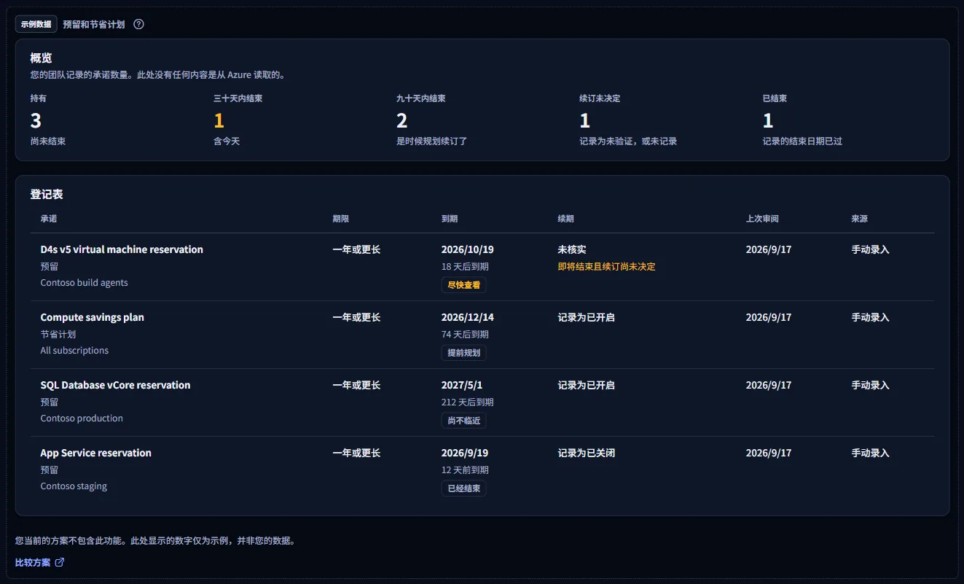Click the 尽快查看 badge
Image resolution: width=964 pixels, height=584 pixels.
tap(463, 285)
